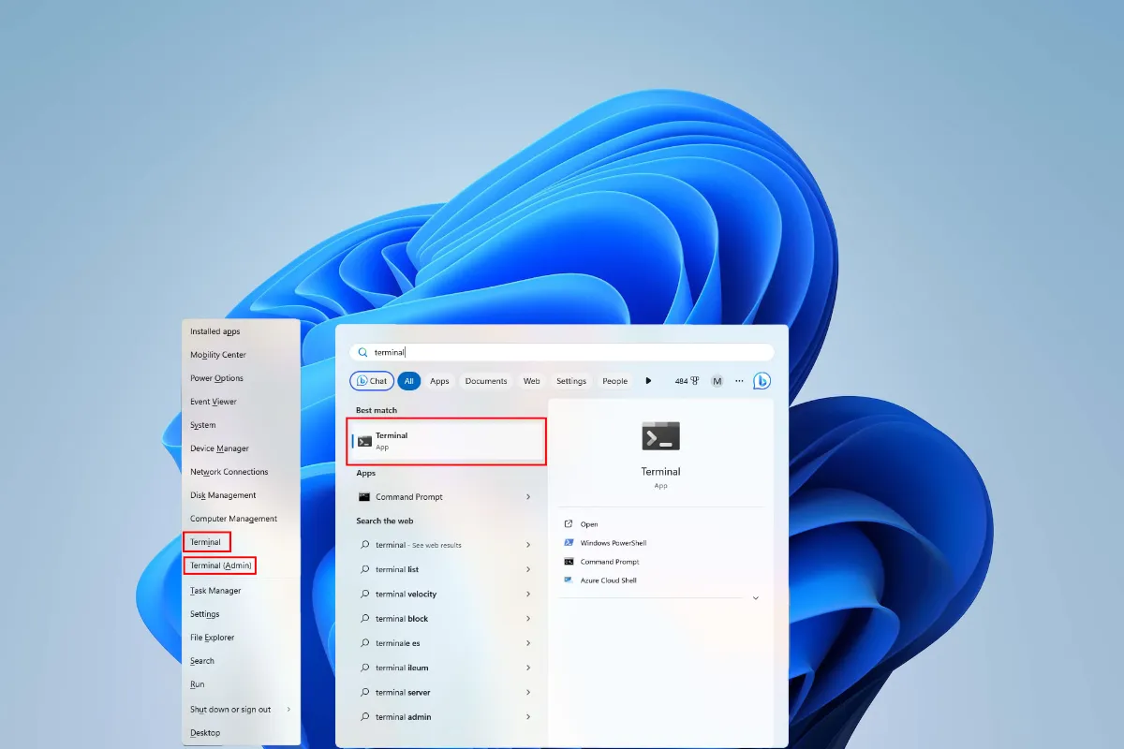
Task: Expand the chevron below Azure Cloud Shell
Action: pos(756,596)
